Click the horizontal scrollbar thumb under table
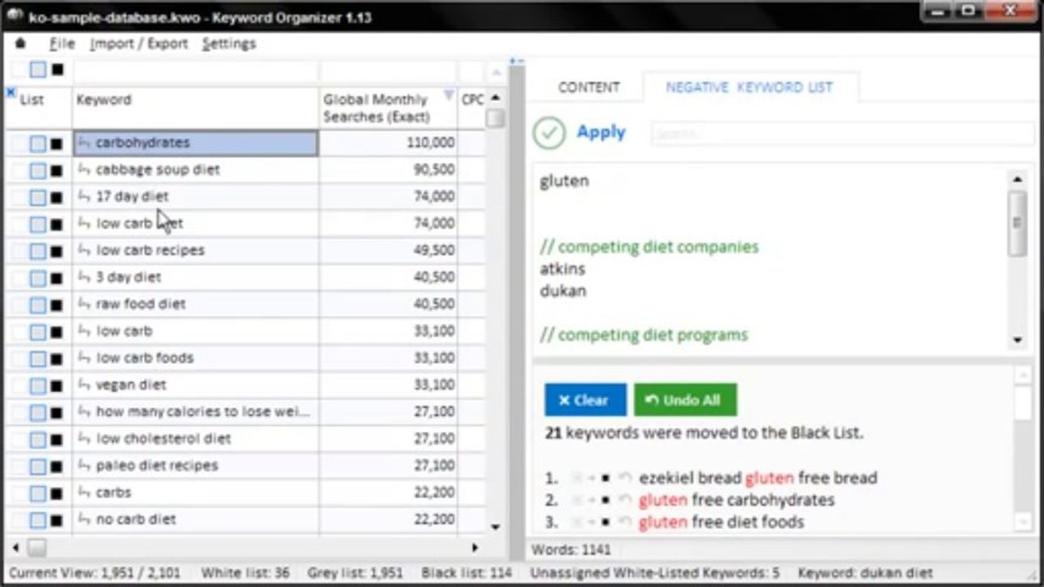This screenshot has width=1044, height=587. point(38,548)
